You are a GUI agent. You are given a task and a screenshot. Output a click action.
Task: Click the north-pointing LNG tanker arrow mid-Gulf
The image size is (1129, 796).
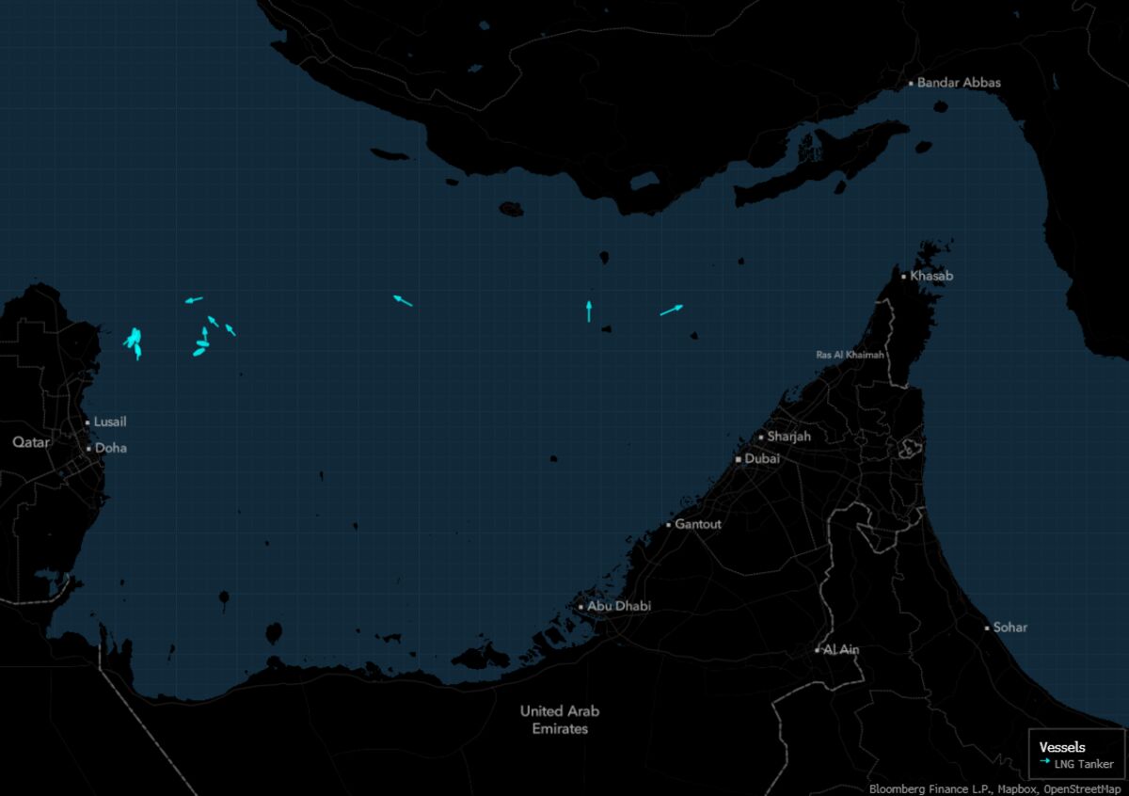click(589, 311)
